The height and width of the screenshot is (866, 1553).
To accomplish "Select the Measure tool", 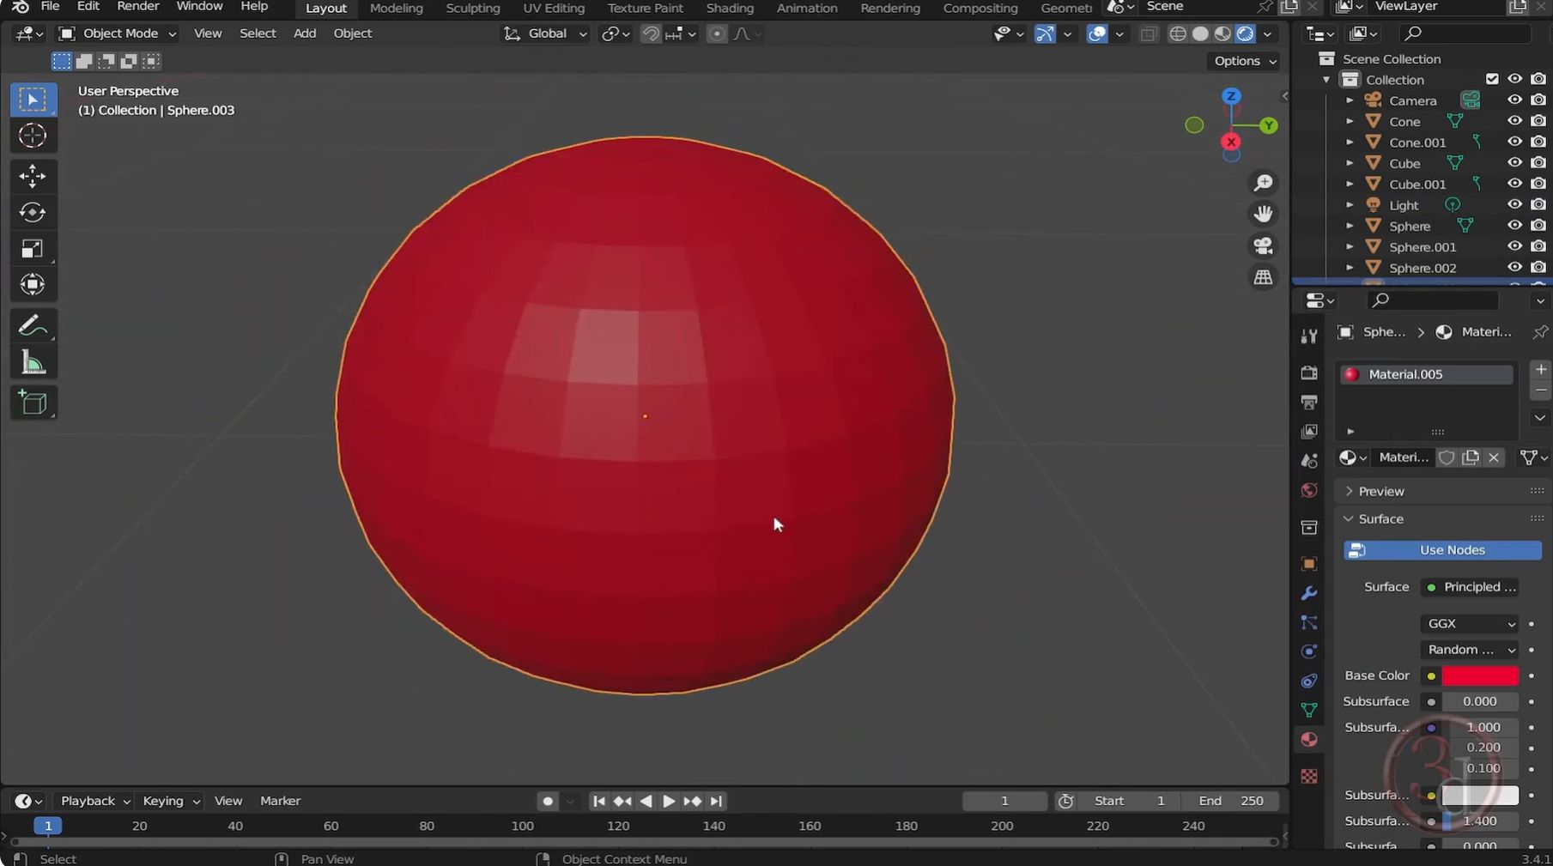I will pos(32,360).
